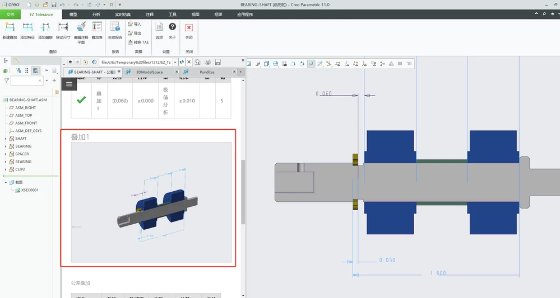
Task: Select the Punditas browser tab
Action: click(207, 72)
